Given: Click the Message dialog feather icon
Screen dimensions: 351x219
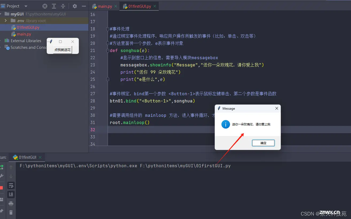Looking at the screenshot, I should 219,108.
